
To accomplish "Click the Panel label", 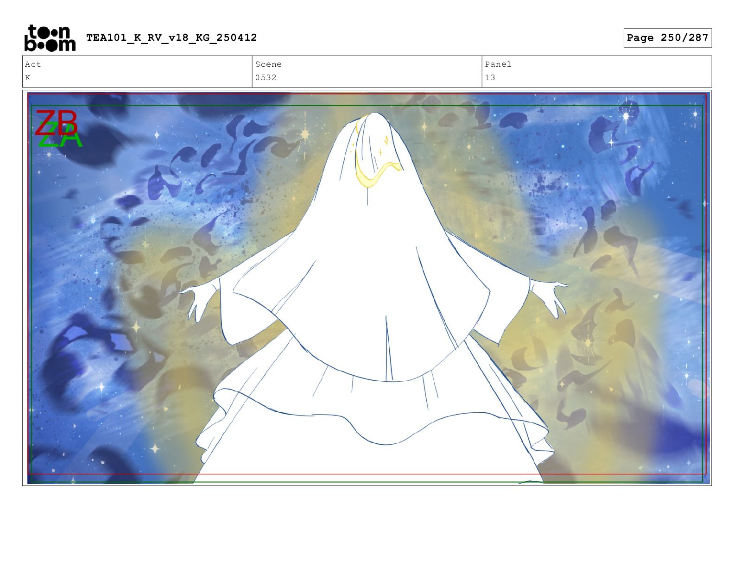I will click(498, 64).
